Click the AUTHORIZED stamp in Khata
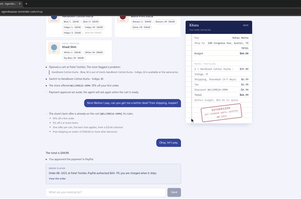The height and width of the screenshot is (200, 301). coord(221,113)
